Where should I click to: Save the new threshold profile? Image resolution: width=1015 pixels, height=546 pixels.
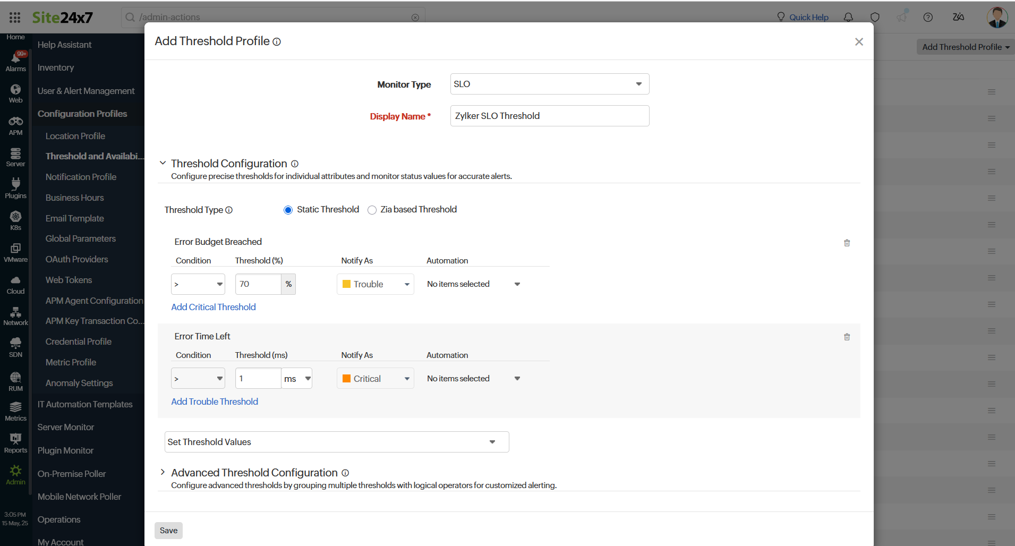coord(168,530)
